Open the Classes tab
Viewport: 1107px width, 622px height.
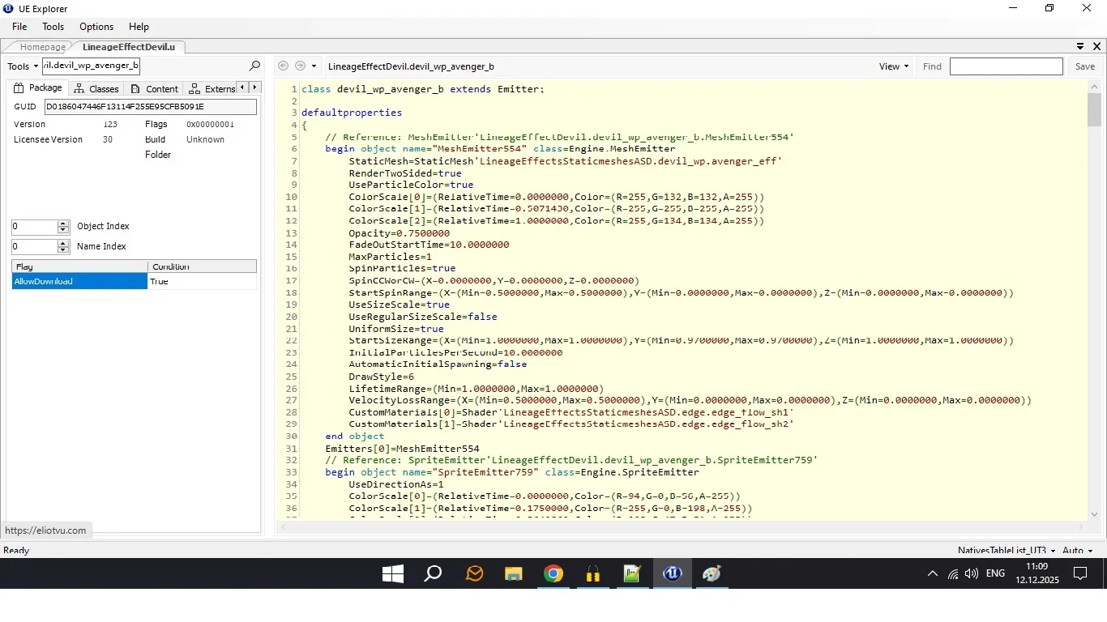[x=96, y=88]
